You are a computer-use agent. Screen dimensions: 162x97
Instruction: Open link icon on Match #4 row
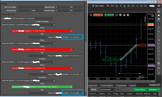[54, 81]
